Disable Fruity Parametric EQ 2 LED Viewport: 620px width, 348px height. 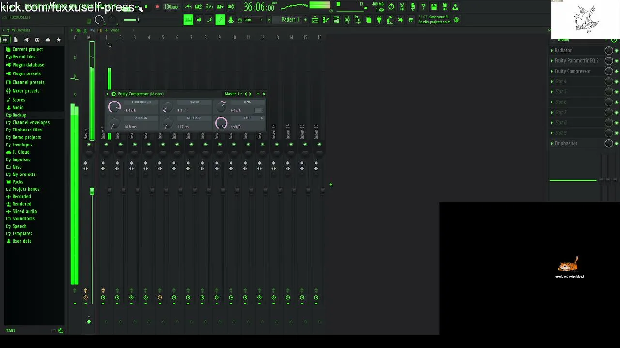616,61
